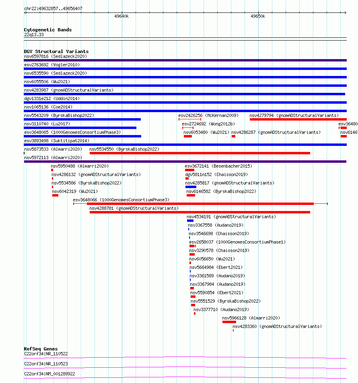Open the C22orf34|NM_001289922 gene label
The image size is (358, 383).
click(x=49, y=374)
